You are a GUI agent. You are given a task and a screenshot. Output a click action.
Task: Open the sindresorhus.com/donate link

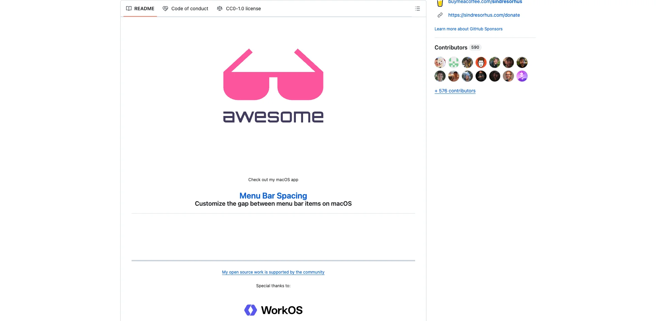click(x=484, y=15)
